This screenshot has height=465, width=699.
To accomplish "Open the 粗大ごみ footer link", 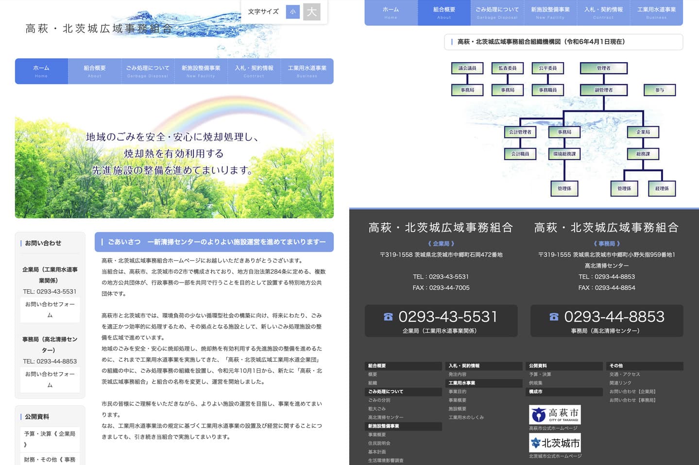I will coord(377,409).
